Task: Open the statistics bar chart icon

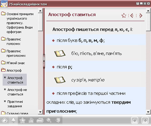Action: click(31, 120)
